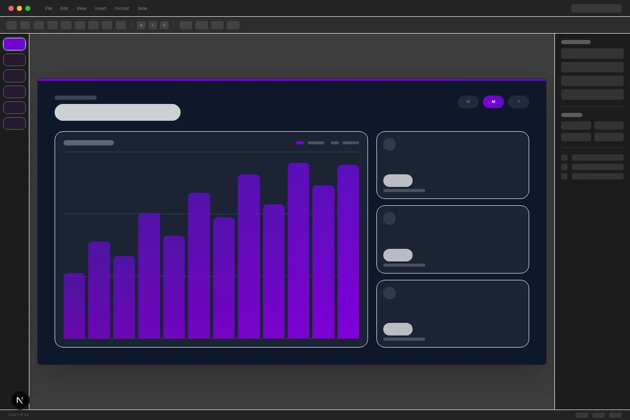630x420 pixels.
Task: Toggle bold with the B toolbar button
Action: click(x=141, y=25)
